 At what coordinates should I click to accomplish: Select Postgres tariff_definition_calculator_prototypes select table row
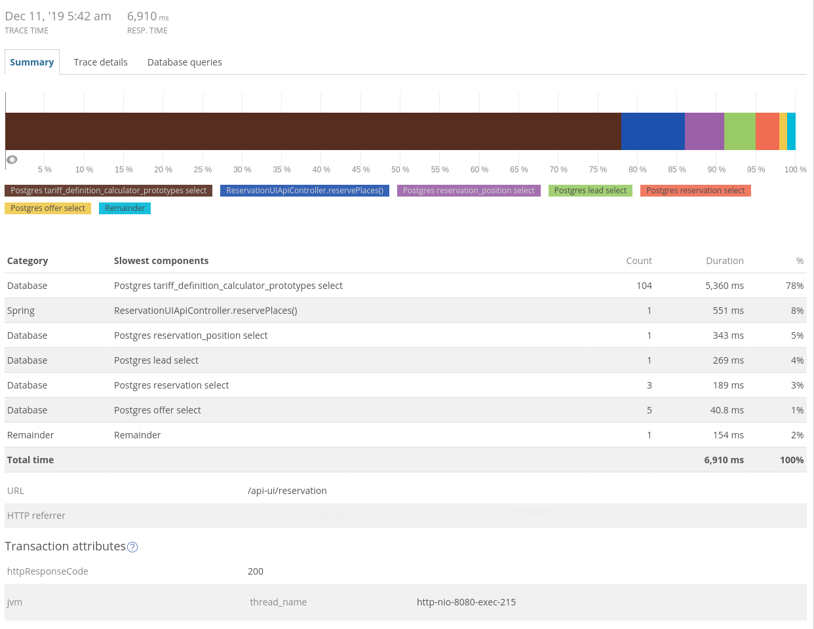pyautogui.click(x=406, y=286)
